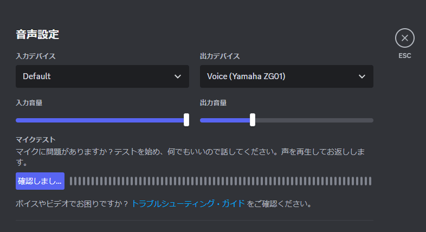Click the 入力音量 slider handle
The width and height of the screenshot is (426, 232).
tap(186, 120)
